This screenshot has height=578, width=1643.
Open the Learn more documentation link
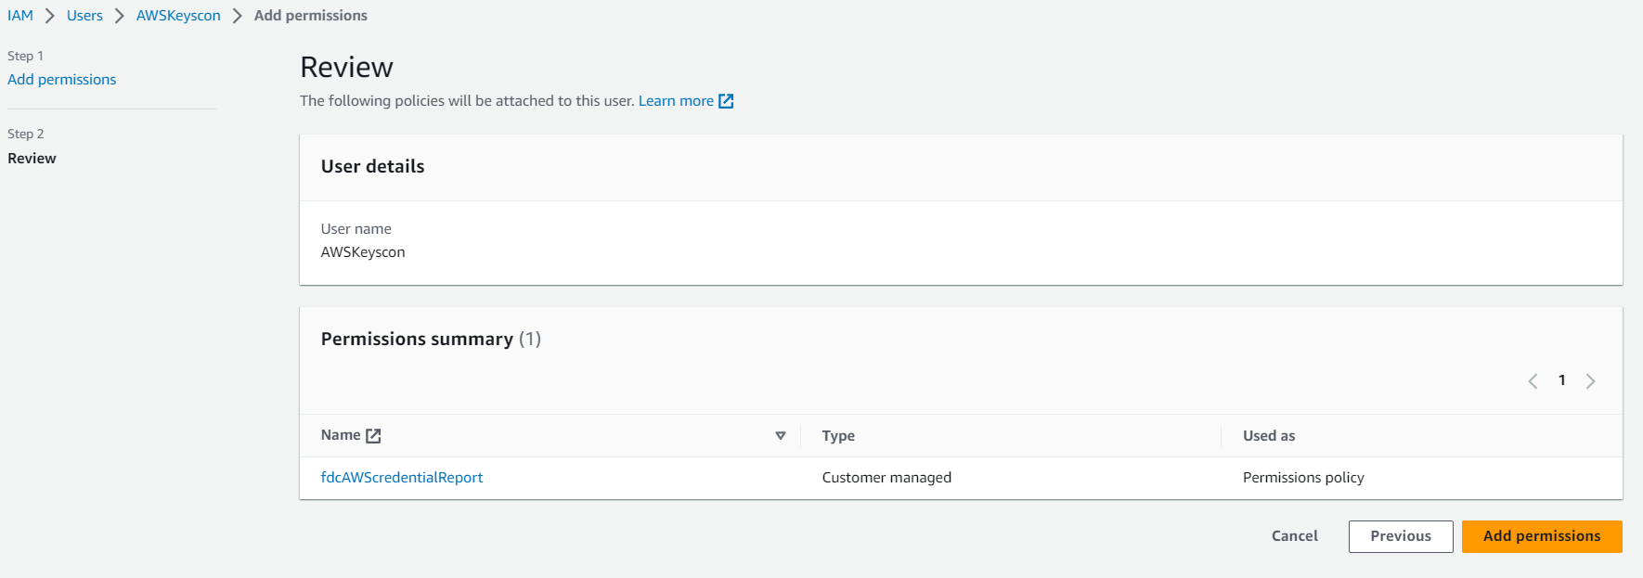tap(676, 101)
